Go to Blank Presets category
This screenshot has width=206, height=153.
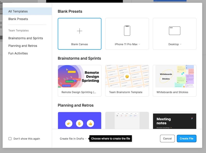[x=18, y=19]
